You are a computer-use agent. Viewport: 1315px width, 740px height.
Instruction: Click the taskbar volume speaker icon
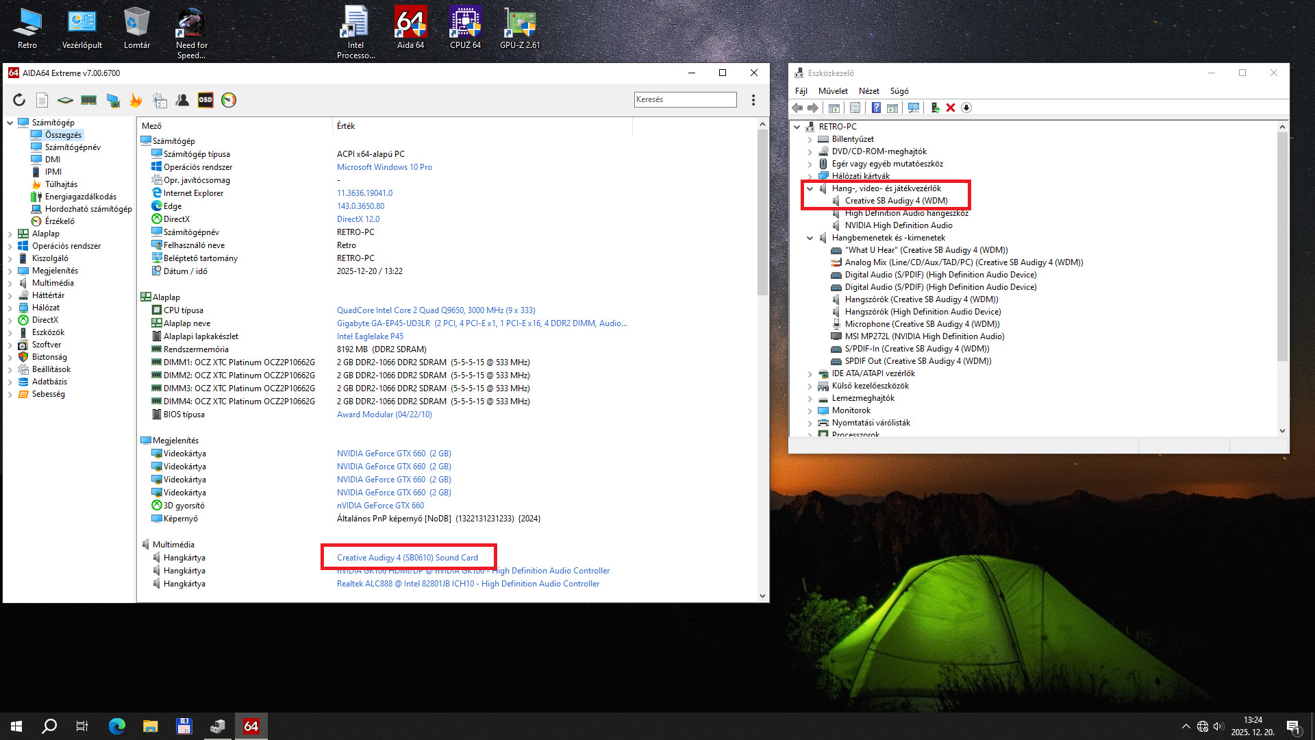pos(1218,726)
